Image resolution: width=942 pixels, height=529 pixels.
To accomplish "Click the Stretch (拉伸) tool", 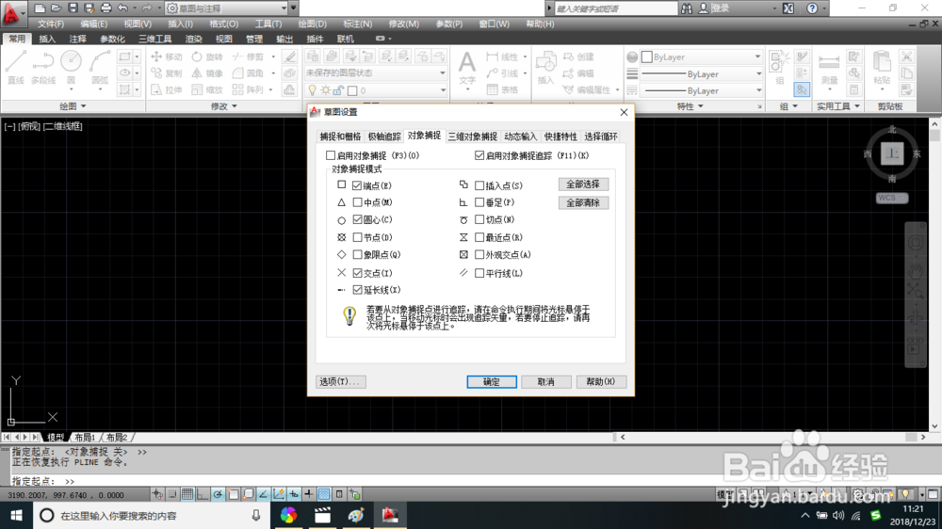I will tap(167, 90).
